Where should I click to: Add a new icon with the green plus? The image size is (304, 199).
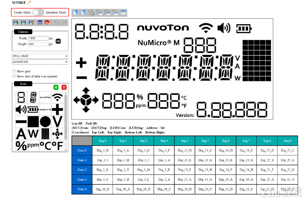(56, 87)
